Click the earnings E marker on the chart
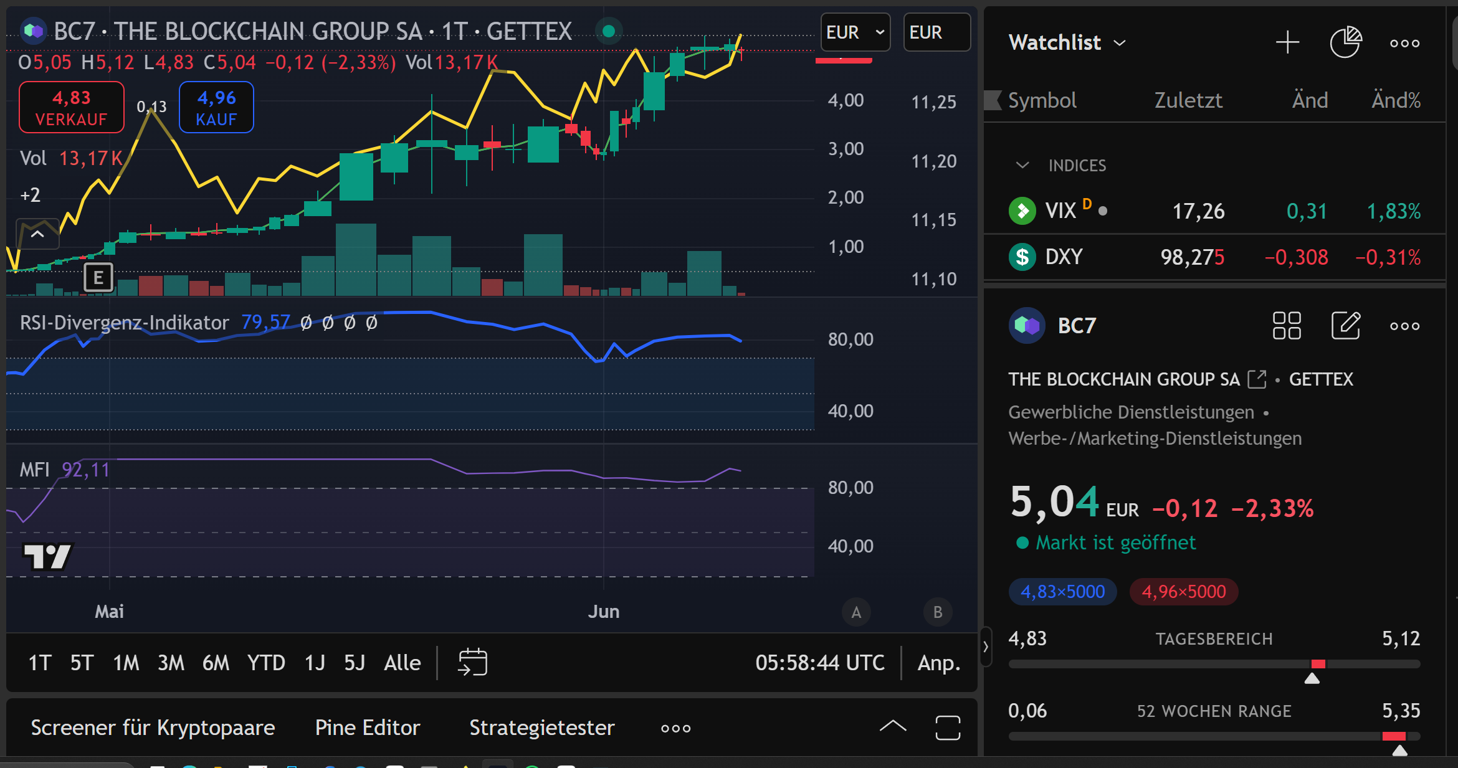The width and height of the screenshot is (1458, 768). point(98,278)
